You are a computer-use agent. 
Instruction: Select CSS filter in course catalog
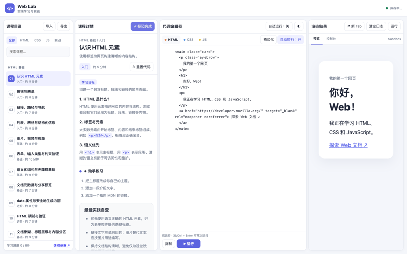[x=37, y=40]
